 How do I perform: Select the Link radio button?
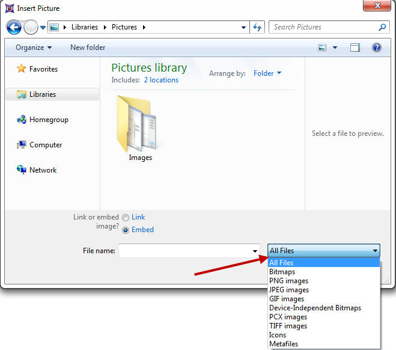point(126,218)
